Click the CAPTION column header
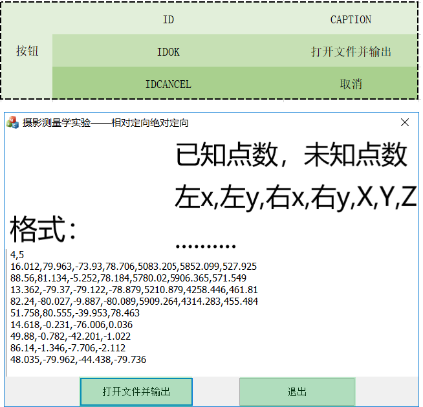This screenshot has height=407, width=423. [351, 19]
